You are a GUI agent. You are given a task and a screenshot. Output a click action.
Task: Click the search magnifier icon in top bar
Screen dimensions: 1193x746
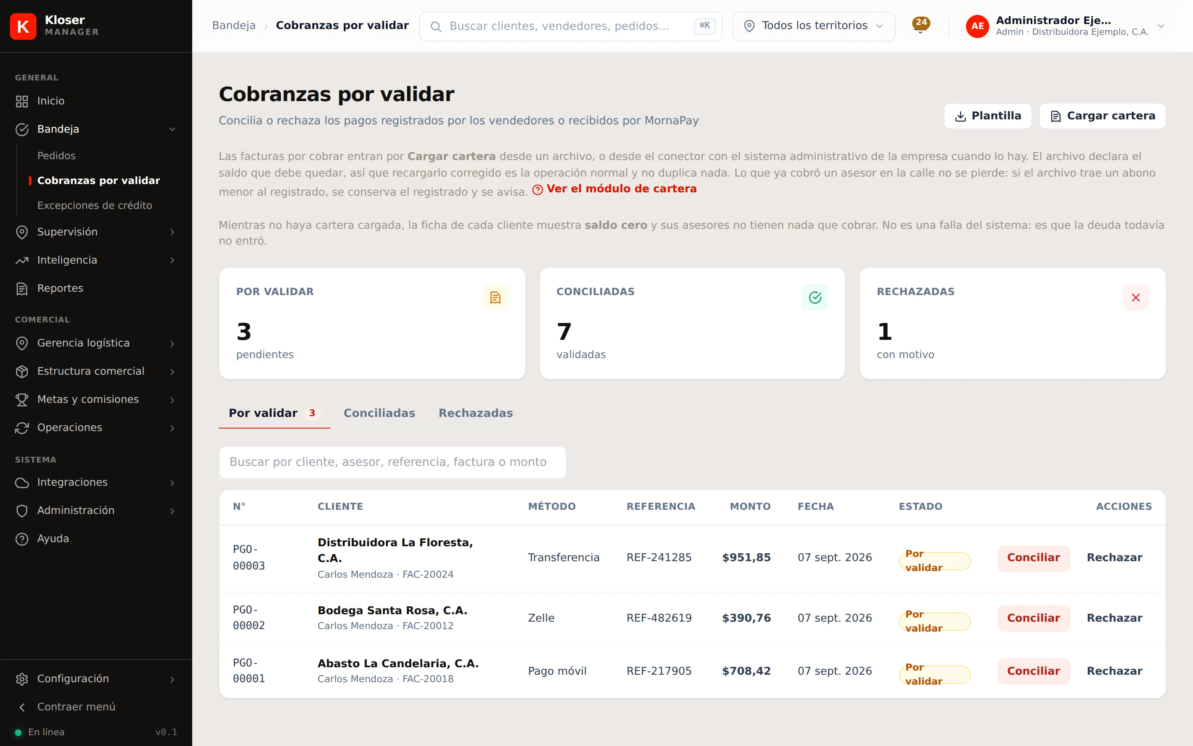[436, 27]
